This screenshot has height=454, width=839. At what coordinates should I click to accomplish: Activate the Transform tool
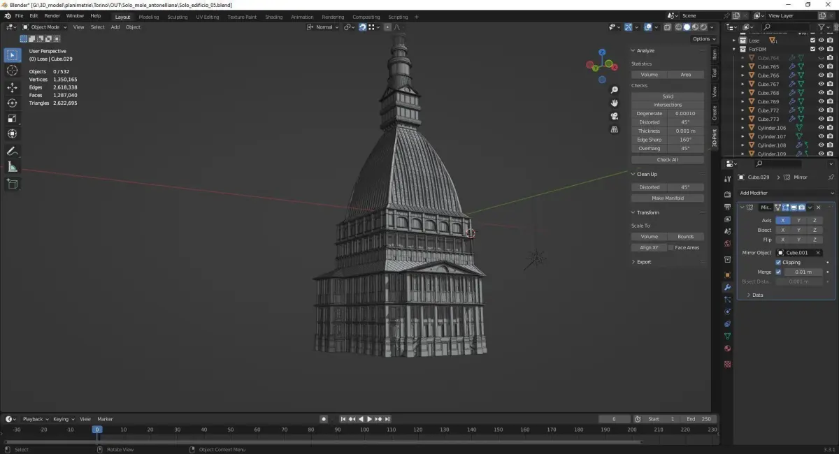(13, 133)
